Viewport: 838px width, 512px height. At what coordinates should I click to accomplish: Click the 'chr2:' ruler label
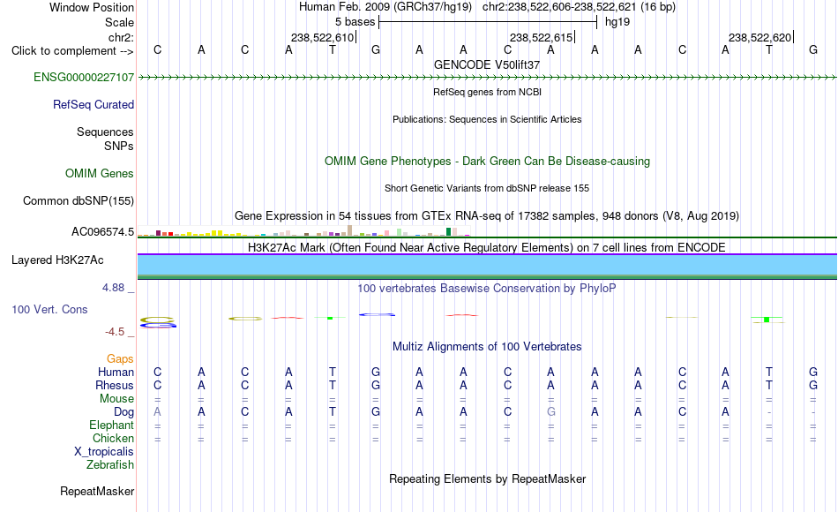[x=121, y=37]
